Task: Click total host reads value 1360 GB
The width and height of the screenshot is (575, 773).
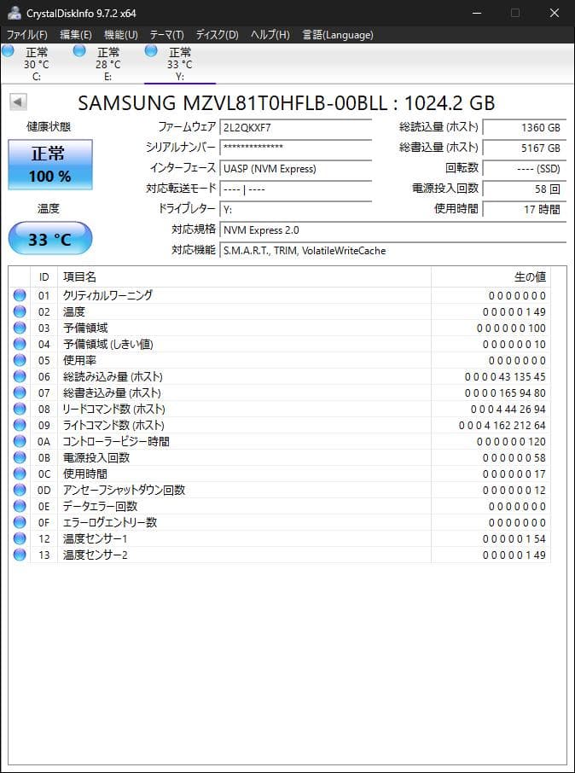Action: pyautogui.click(x=524, y=128)
